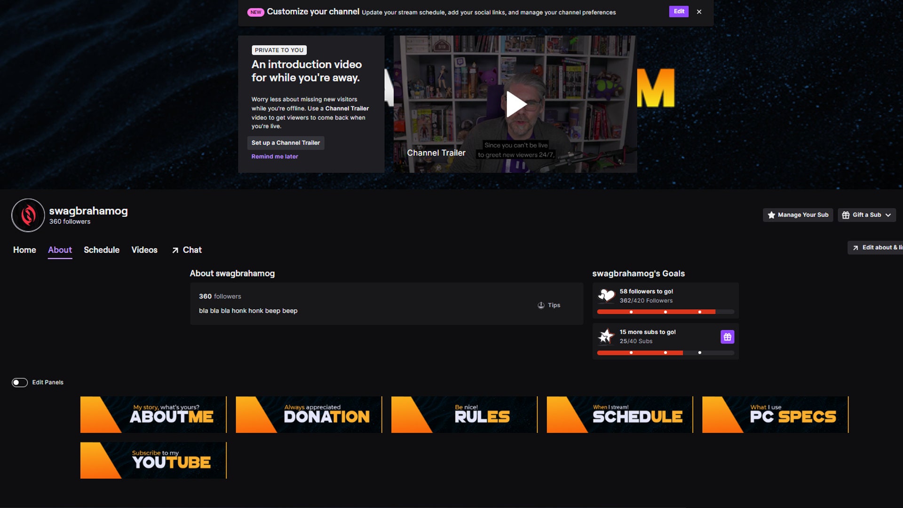Click the swagbrahamog channel name
Viewport: 903px width, 508px height.
click(88, 211)
